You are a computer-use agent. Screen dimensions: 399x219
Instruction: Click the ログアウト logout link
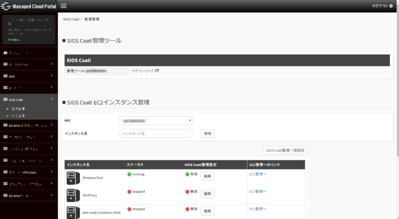click(x=380, y=6)
